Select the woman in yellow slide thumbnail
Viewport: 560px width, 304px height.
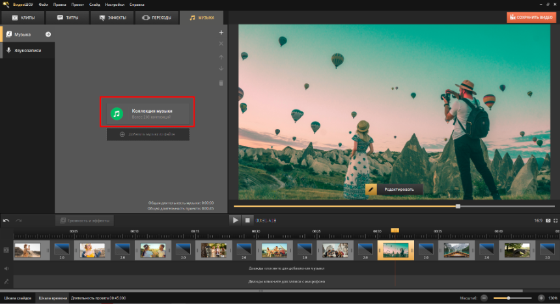pos(92,250)
